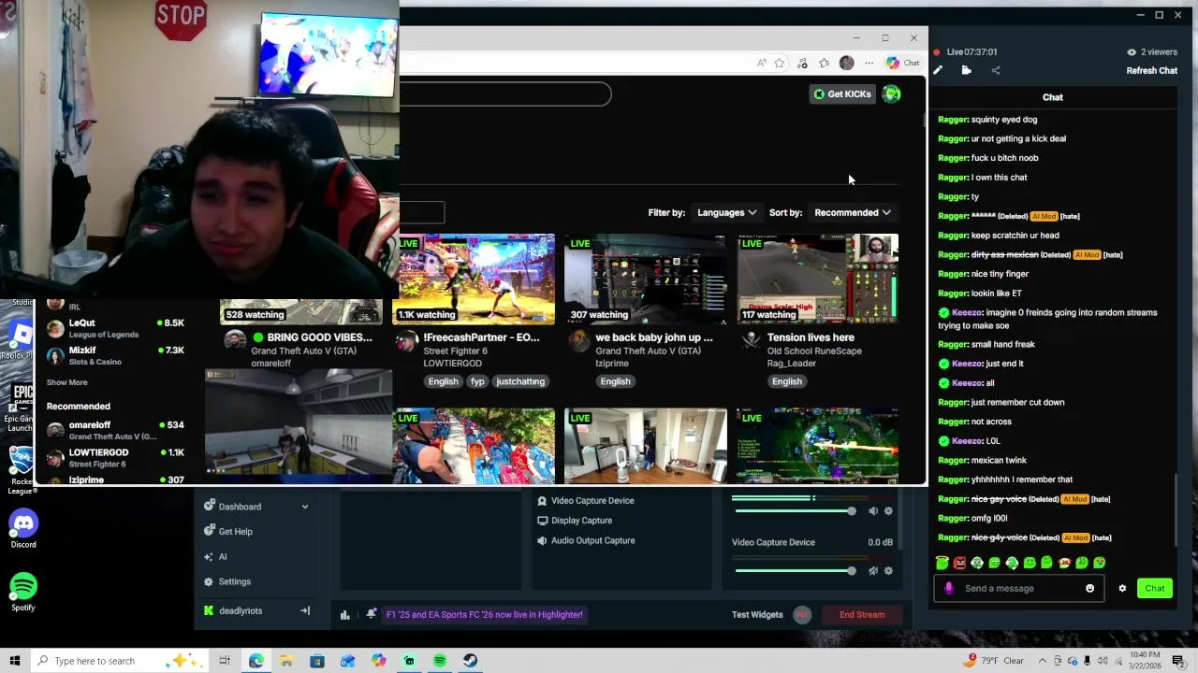Click Refresh Chat
Image resolution: width=1198 pixels, height=673 pixels.
1152,71
